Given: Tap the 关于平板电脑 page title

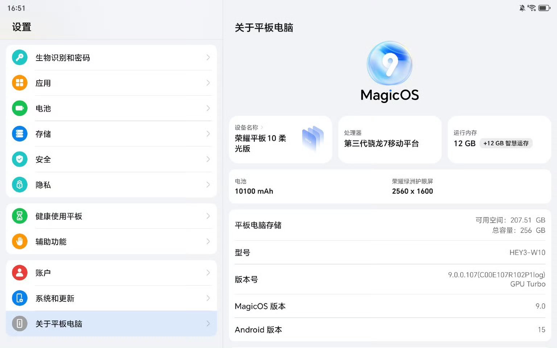Looking at the screenshot, I should click(x=264, y=28).
